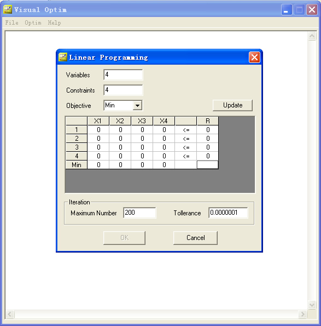This screenshot has height=326, width=321.
Task: Click the <= operator in row 3
Action: click(x=186, y=147)
